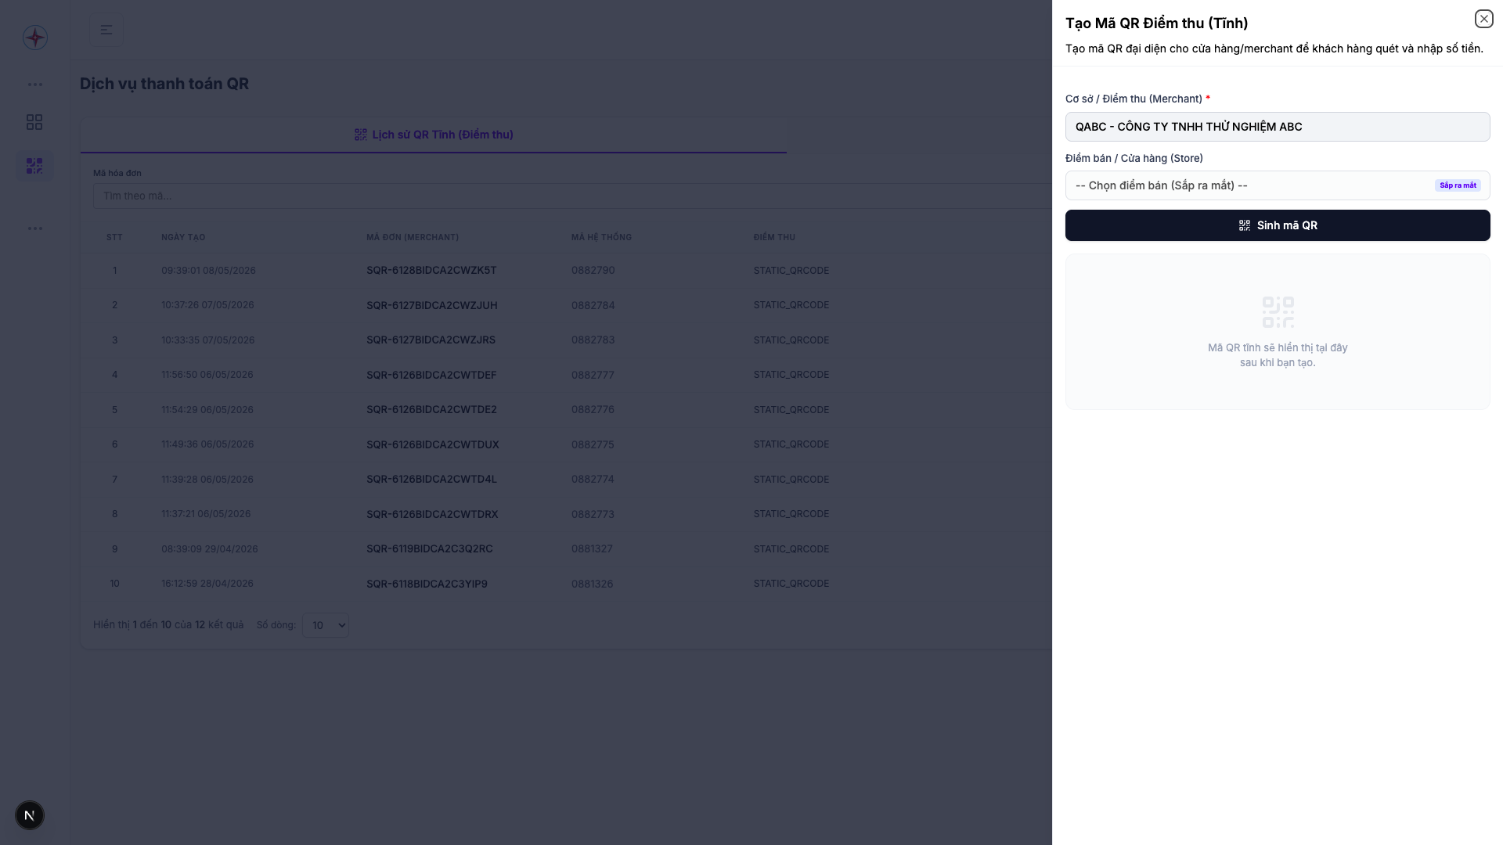The width and height of the screenshot is (1503, 845).
Task: Open the Next.js dev tools badge
Action: click(x=30, y=815)
